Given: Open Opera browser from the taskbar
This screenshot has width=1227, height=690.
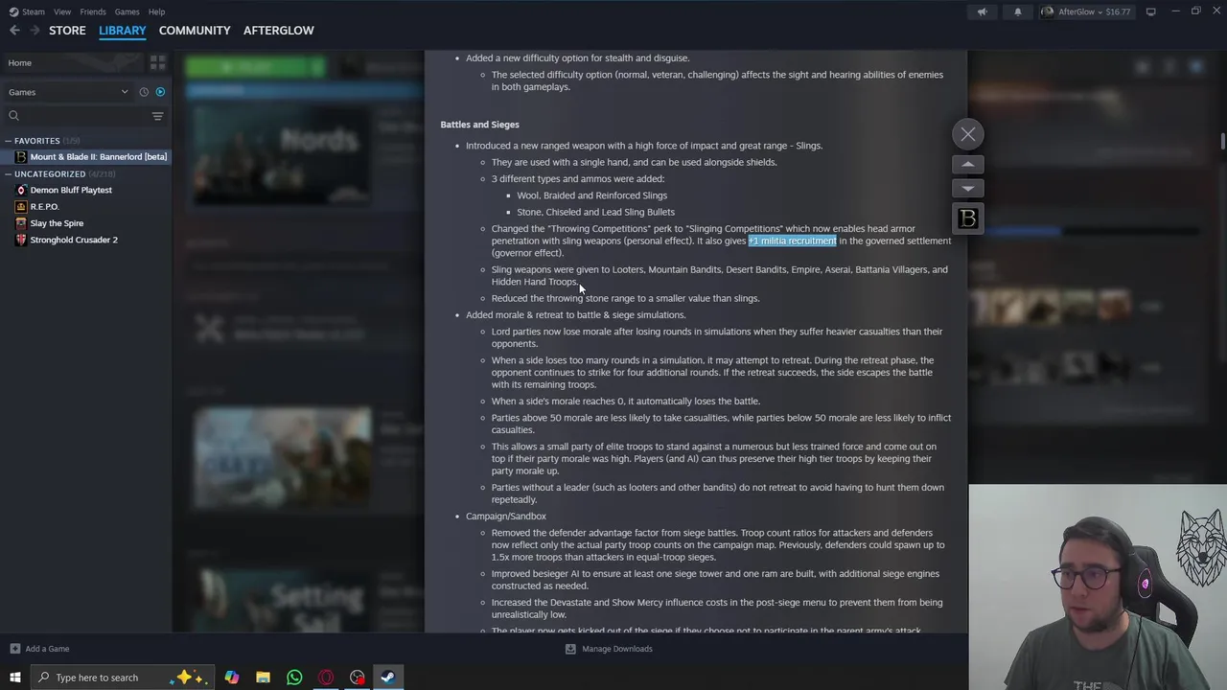Looking at the screenshot, I should (326, 678).
